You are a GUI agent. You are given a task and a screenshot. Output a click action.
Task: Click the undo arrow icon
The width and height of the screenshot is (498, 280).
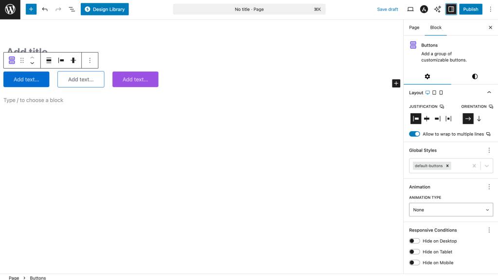coord(45,9)
